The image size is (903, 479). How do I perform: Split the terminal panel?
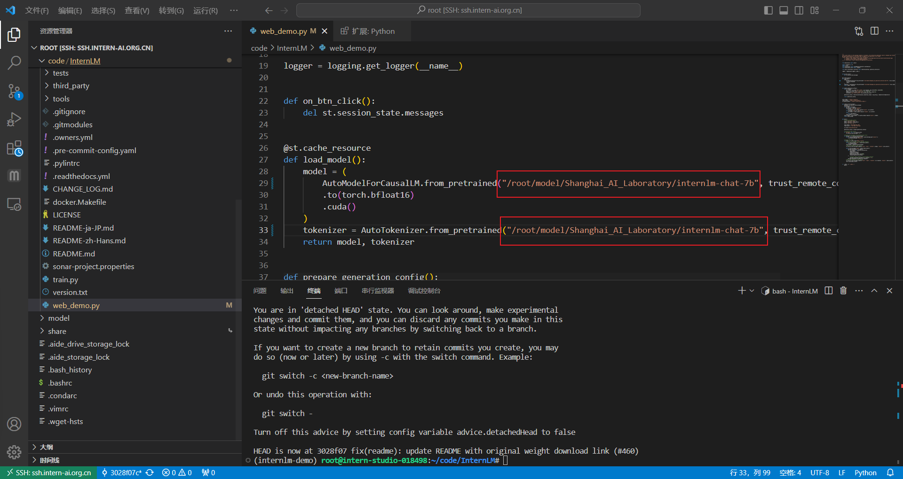point(829,291)
